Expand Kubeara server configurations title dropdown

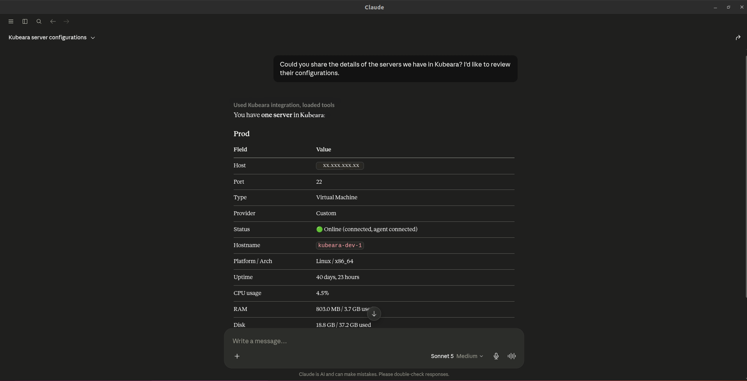point(52,37)
